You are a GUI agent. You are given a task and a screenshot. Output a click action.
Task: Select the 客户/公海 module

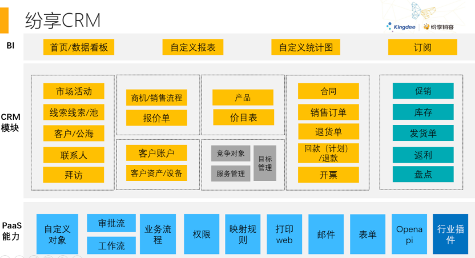click(x=74, y=133)
